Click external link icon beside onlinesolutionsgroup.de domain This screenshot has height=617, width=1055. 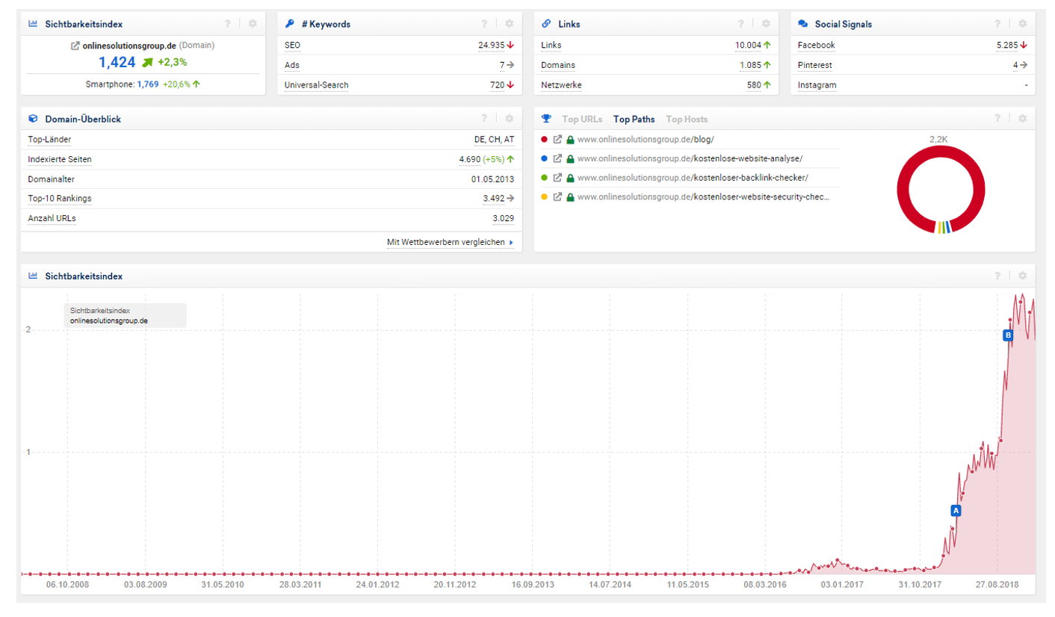point(75,46)
